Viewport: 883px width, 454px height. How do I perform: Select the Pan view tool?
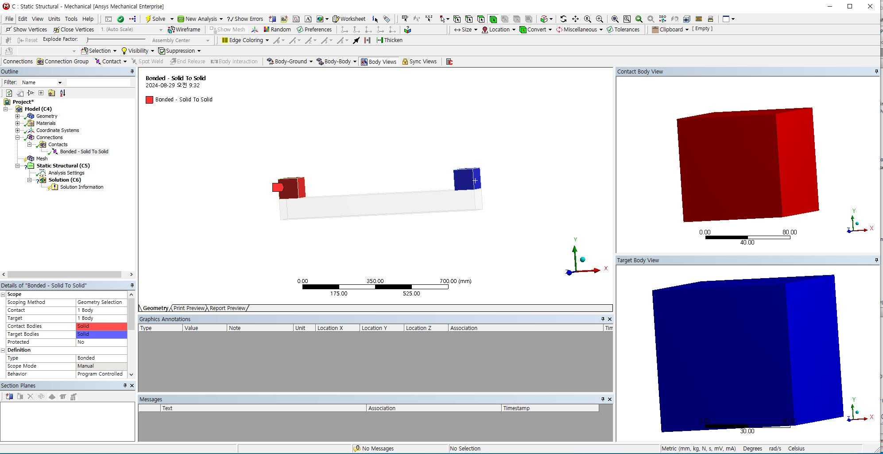(x=575, y=19)
